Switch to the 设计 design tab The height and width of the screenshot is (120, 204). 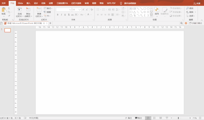[36, 3]
